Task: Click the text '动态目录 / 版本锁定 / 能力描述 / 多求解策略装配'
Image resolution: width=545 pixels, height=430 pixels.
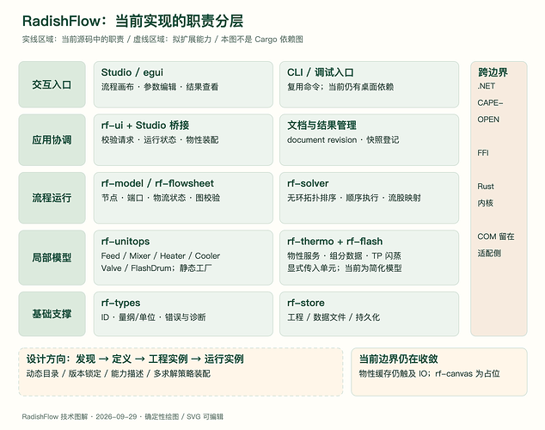Action: pos(119,374)
